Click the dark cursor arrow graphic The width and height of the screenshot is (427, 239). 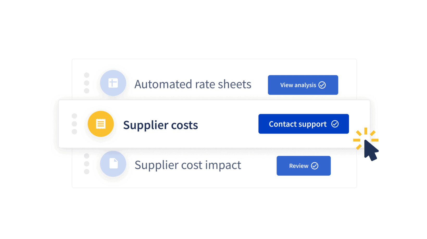[x=371, y=151]
